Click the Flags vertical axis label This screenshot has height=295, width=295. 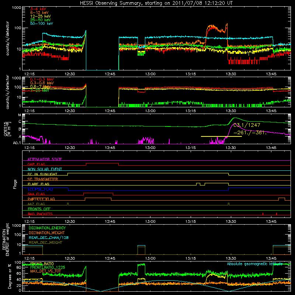click(15, 184)
